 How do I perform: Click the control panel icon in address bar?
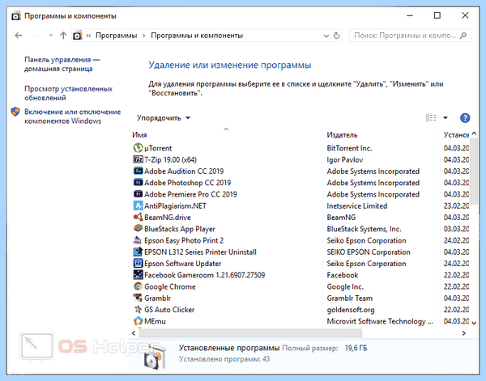click(78, 36)
